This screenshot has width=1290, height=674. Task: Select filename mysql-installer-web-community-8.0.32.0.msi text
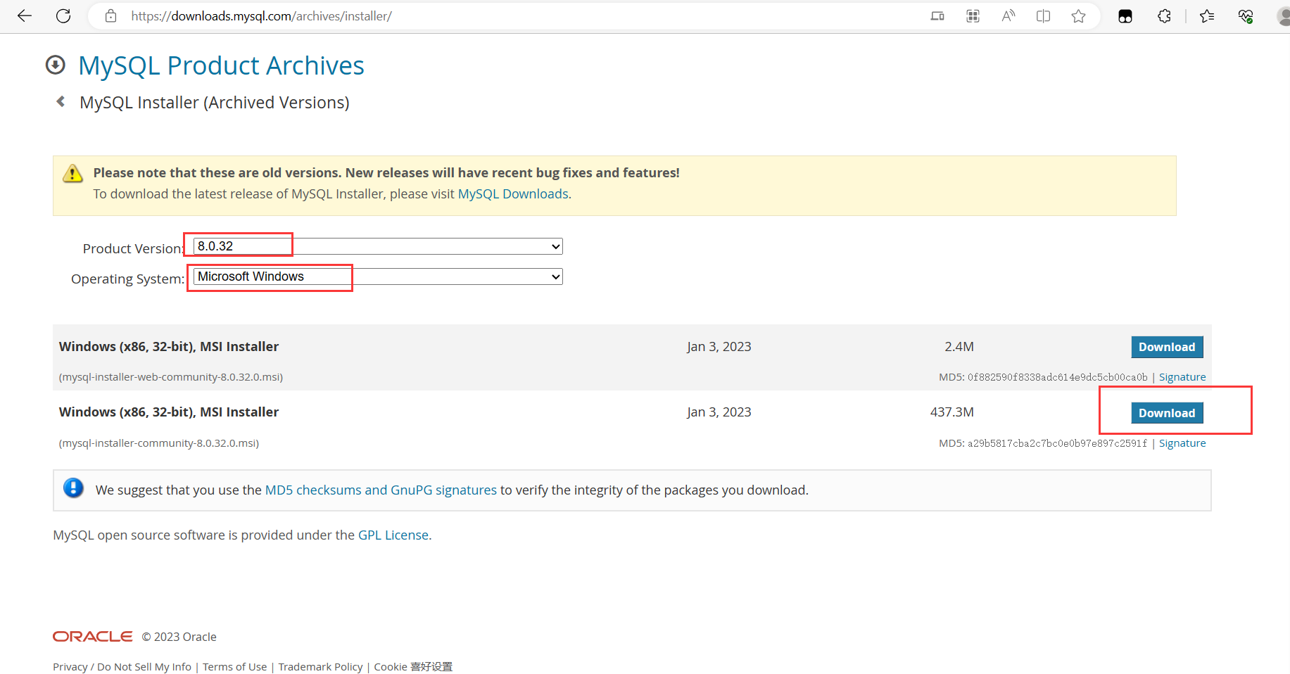click(171, 377)
